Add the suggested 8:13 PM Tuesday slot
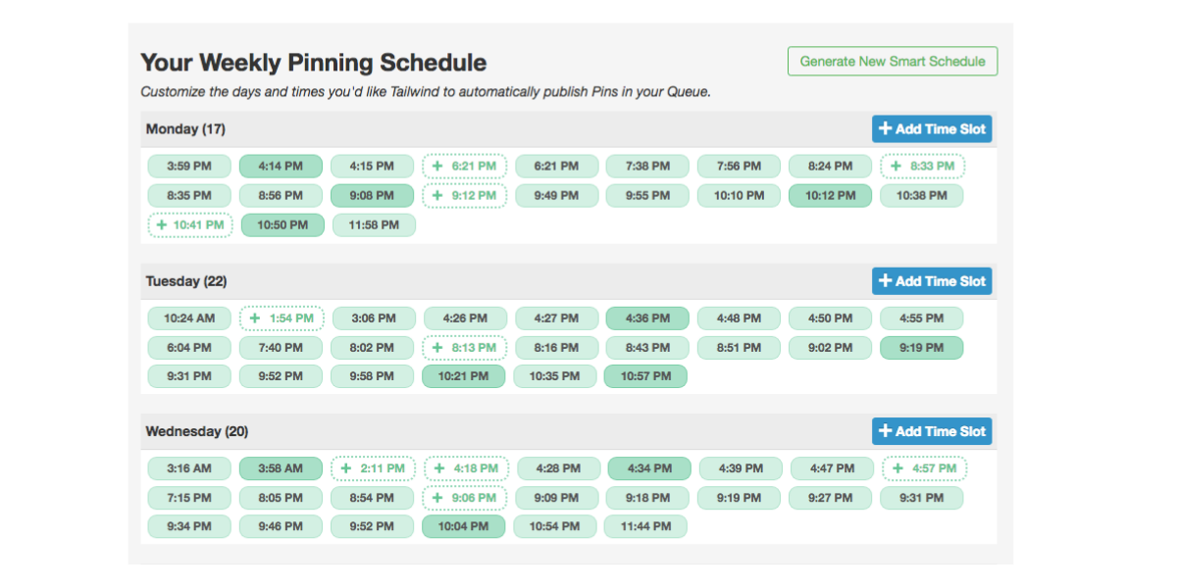This screenshot has height=588, width=1177. coord(465,348)
